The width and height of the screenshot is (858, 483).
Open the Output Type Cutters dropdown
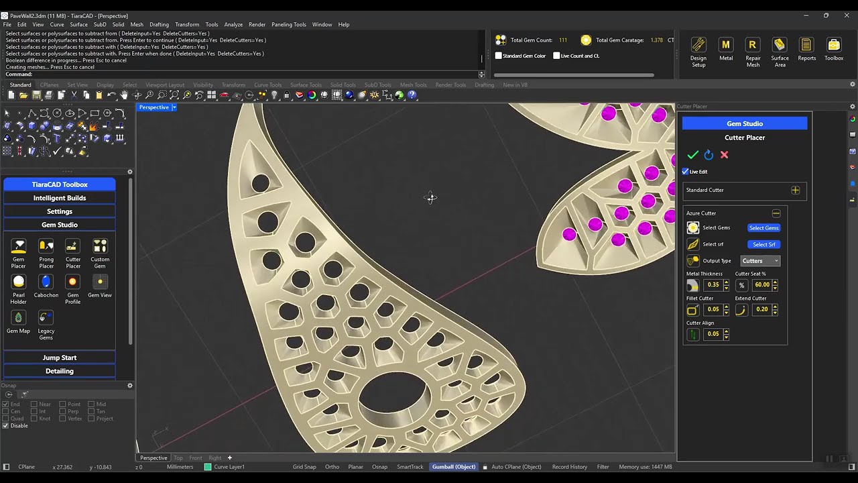pos(760,261)
